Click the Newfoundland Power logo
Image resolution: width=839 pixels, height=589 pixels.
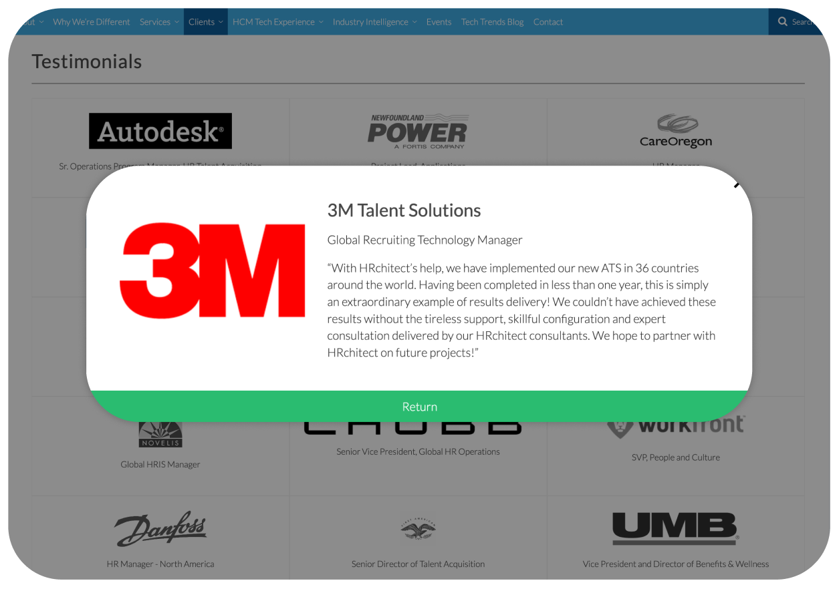[x=418, y=130]
